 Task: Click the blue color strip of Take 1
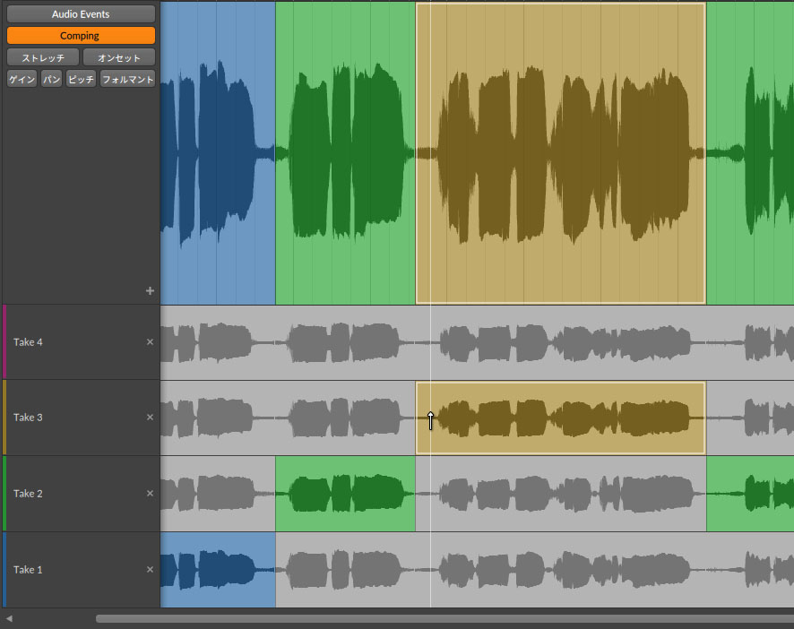click(4, 570)
